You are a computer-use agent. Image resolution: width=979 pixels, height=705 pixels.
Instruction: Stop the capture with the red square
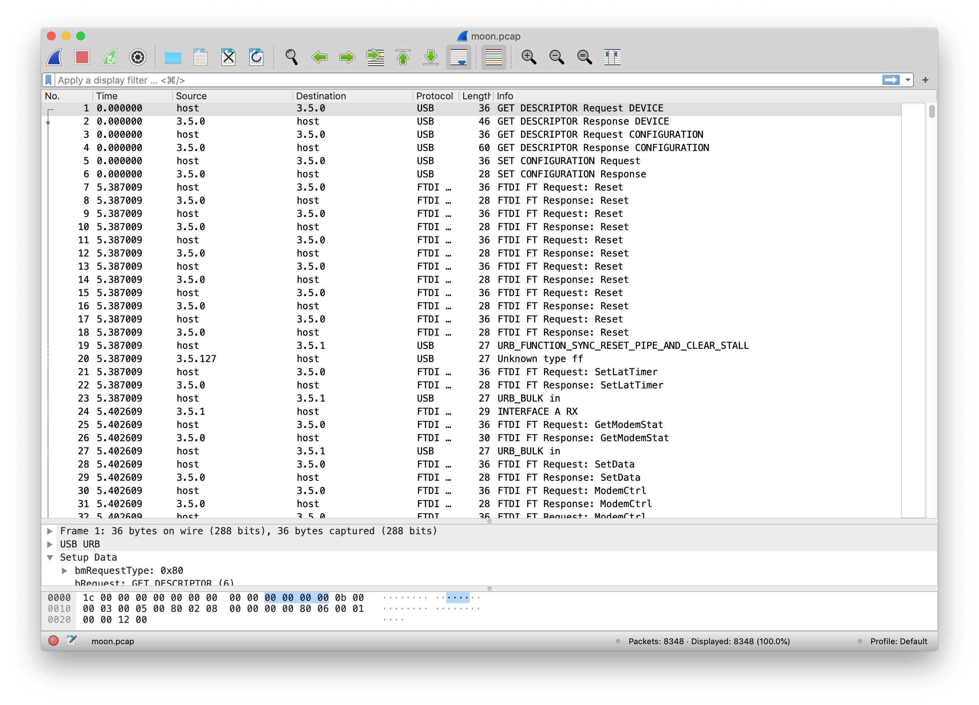pyautogui.click(x=82, y=57)
